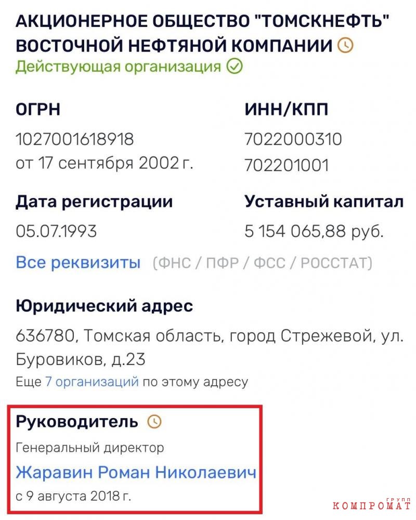Image resolution: width=416 pixels, height=520 pixels.
Task: Click the ОГРН number 1027001618918
Action: pos(75,139)
